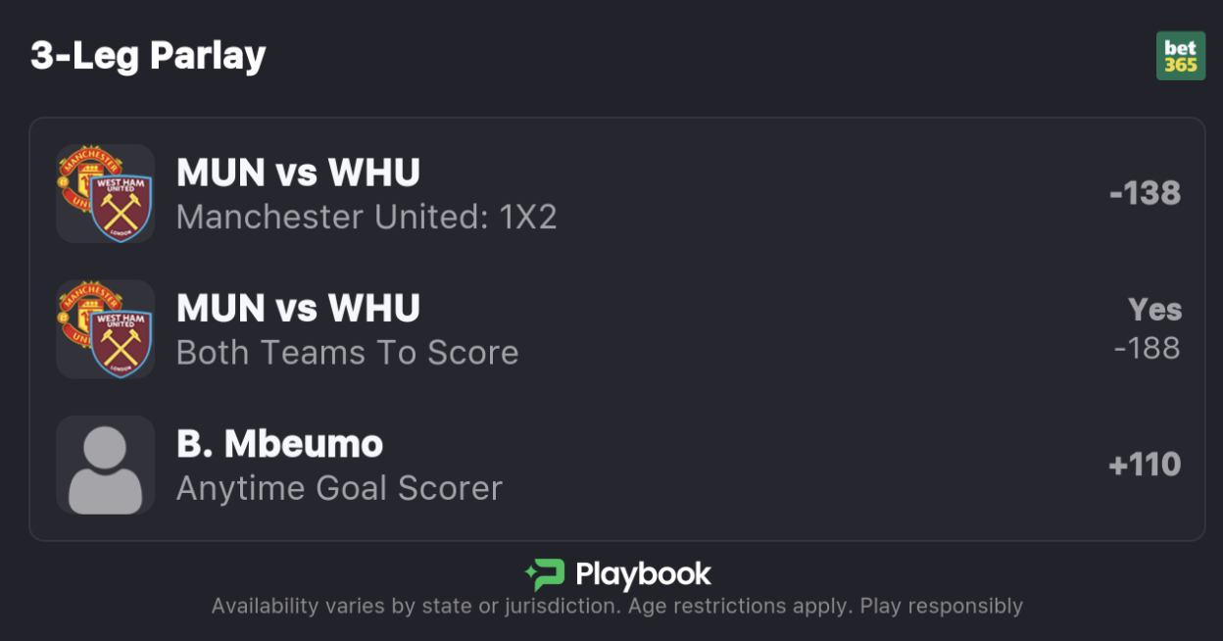Select the -138 odds value
The image size is (1223, 641).
[x=1144, y=193]
